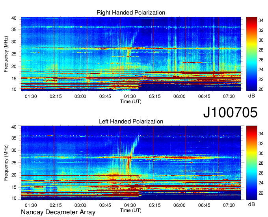Click the 30 MHz tick on Right Handed plot
The width and height of the screenshot is (268, 217).
(14, 42)
